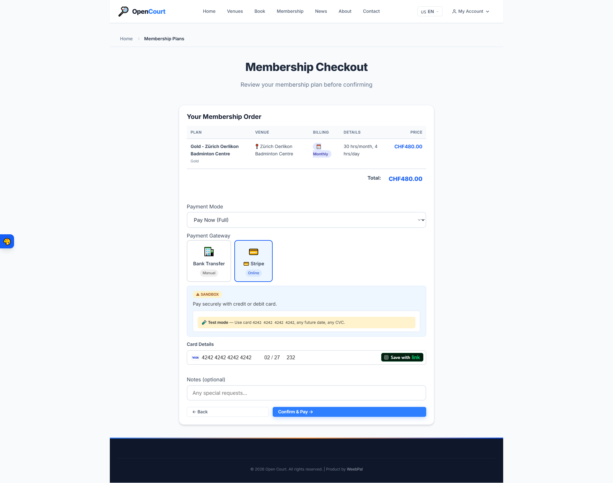The width and height of the screenshot is (613, 483).
Task: Click the Visa card brand icon
Action: click(195, 358)
